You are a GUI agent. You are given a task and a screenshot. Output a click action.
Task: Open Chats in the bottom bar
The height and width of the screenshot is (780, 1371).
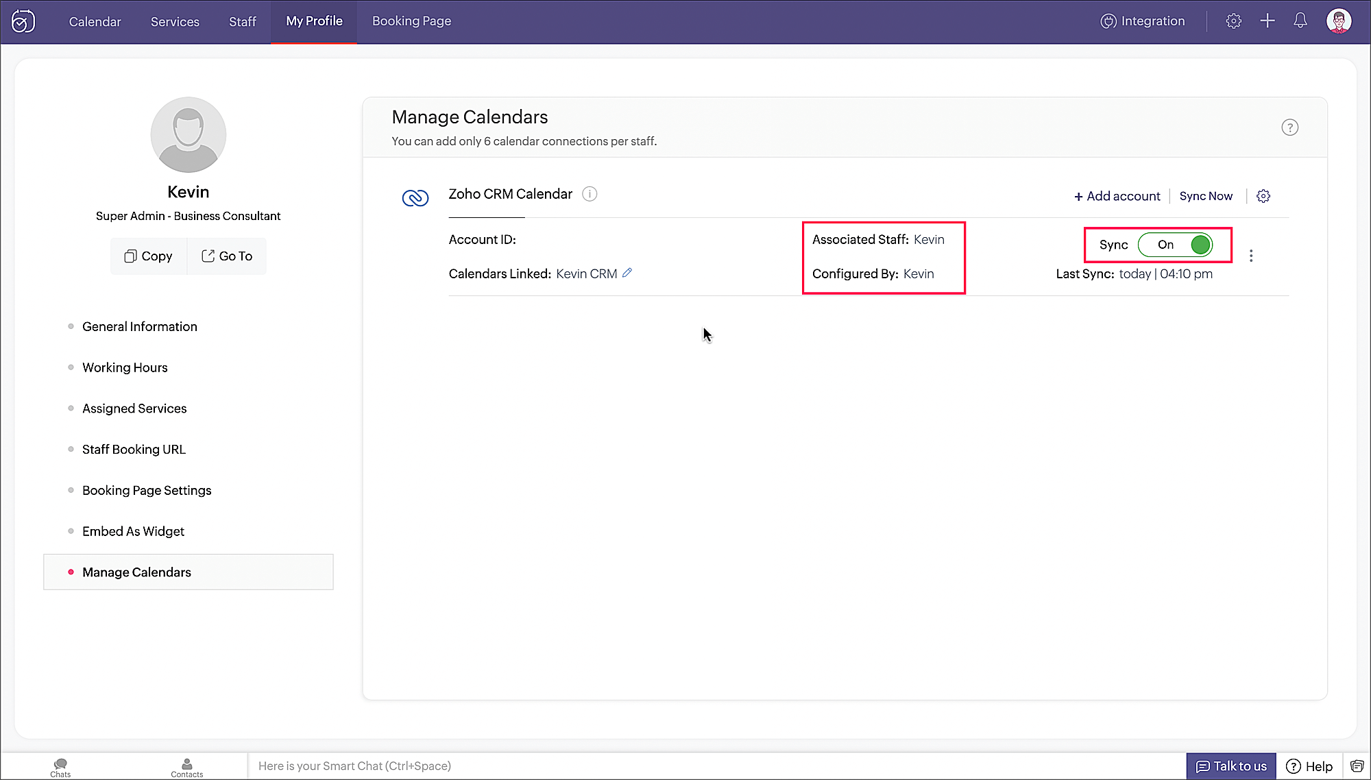tap(60, 767)
